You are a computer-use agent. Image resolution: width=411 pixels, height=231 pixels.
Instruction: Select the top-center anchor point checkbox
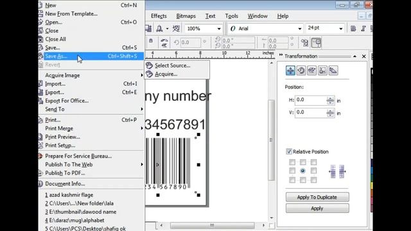(x=302, y=162)
